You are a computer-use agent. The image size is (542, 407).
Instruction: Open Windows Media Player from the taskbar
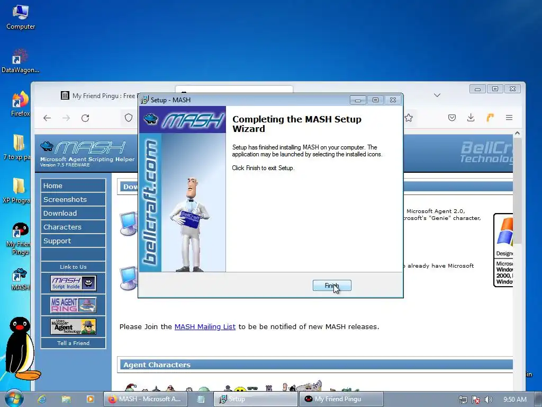pyautogui.click(x=90, y=399)
